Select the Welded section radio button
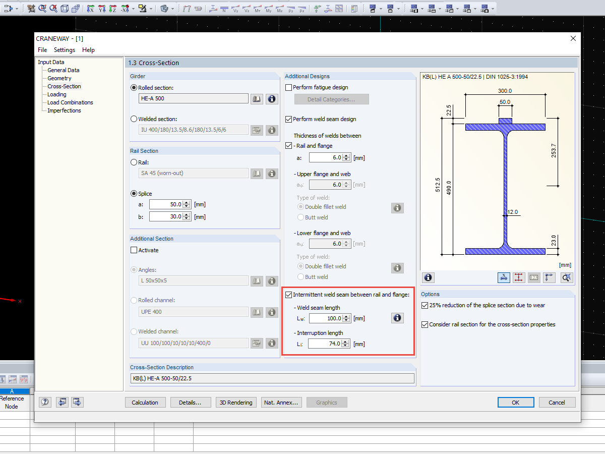The width and height of the screenshot is (605, 454). point(134,119)
